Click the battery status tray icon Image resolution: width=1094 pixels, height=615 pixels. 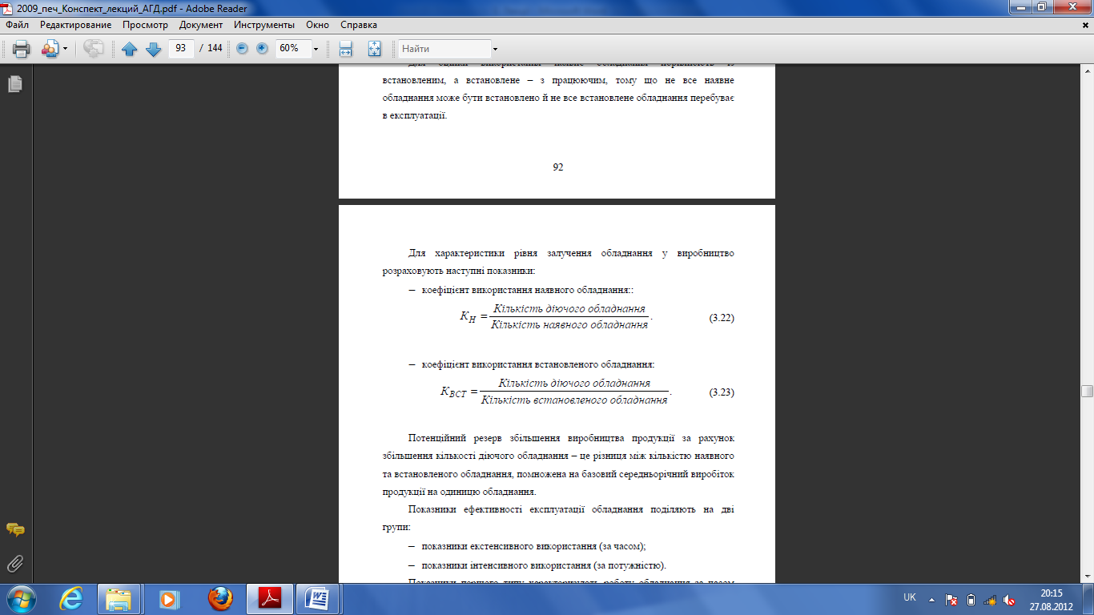(971, 599)
